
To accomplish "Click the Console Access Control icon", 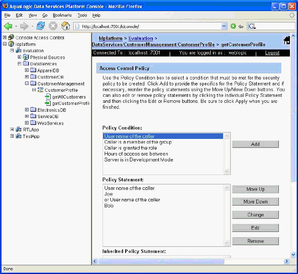I will pyautogui.click(x=11, y=37).
